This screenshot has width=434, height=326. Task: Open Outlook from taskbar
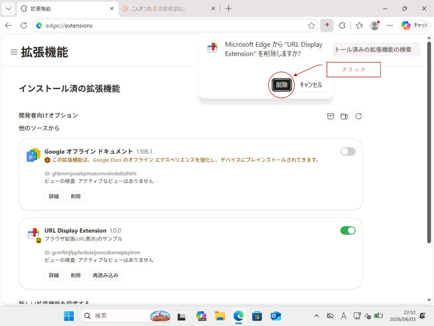pyautogui.click(x=275, y=316)
